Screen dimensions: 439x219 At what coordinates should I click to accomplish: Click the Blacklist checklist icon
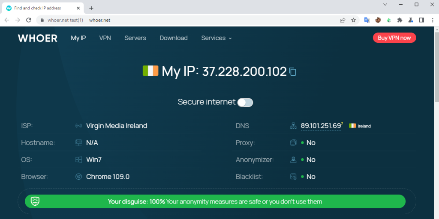pos(293,177)
